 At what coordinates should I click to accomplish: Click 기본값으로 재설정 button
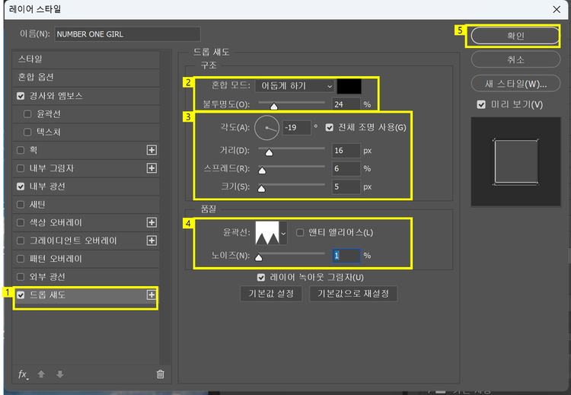coord(353,294)
